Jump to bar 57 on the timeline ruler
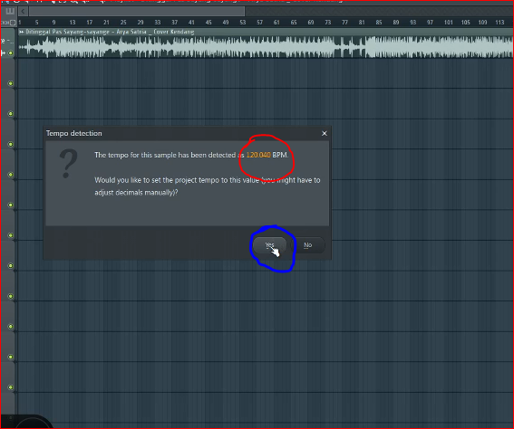The height and width of the screenshot is (429, 514). tap(260, 23)
